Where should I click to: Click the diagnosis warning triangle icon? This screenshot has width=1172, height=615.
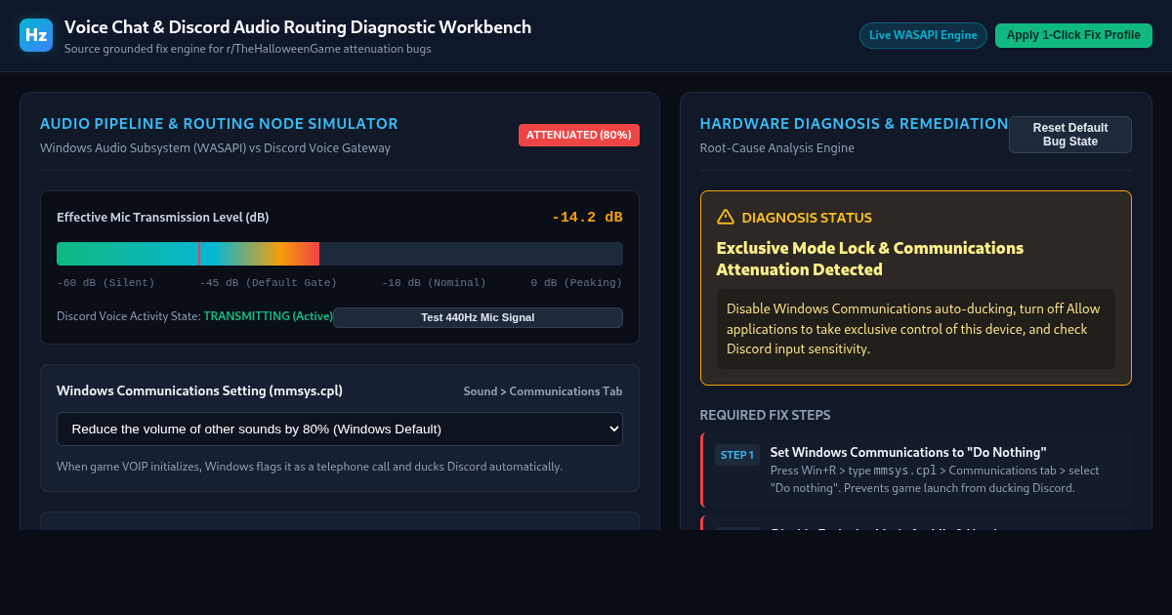[726, 217]
